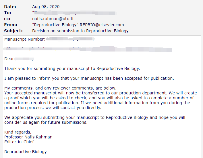
Task: Click the From label in header
Action: click(11, 25)
